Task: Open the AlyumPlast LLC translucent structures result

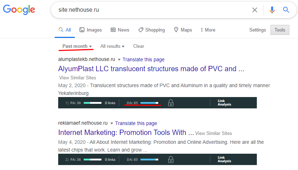Action: tap(151, 69)
